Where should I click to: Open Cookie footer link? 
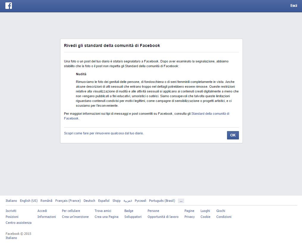(205, 217)
